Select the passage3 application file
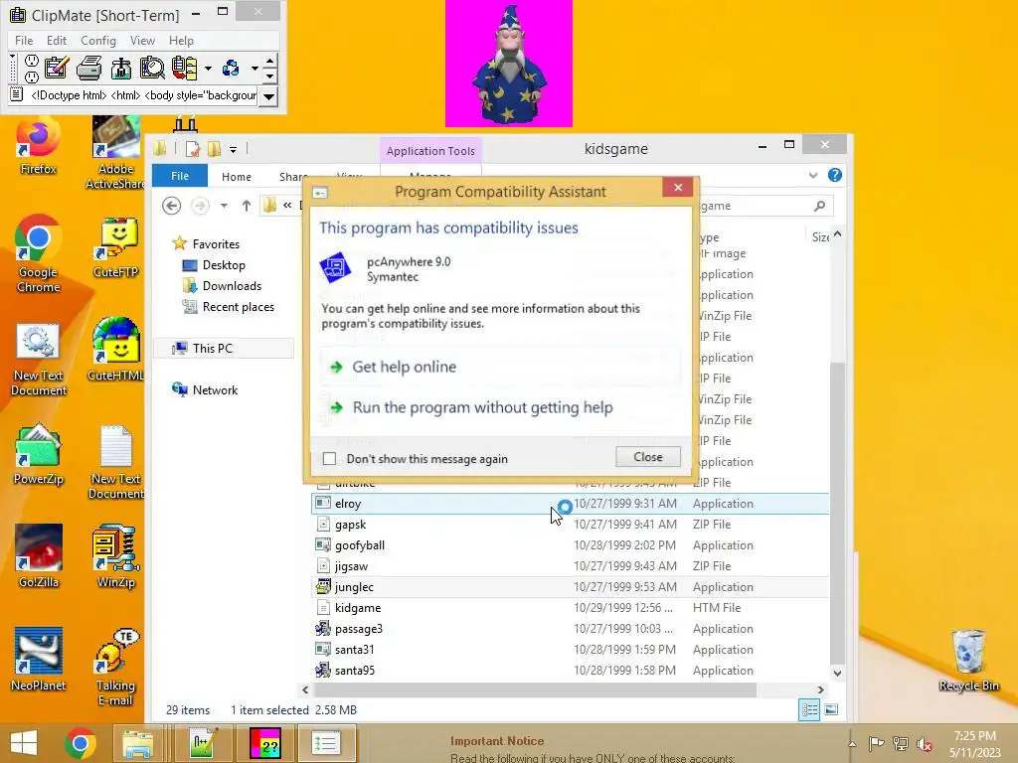This screenshot has height=763, width=1018. click(x=571, y=629)
